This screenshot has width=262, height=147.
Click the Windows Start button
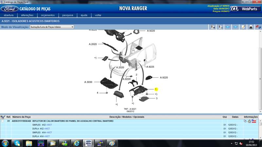[5, 143]
